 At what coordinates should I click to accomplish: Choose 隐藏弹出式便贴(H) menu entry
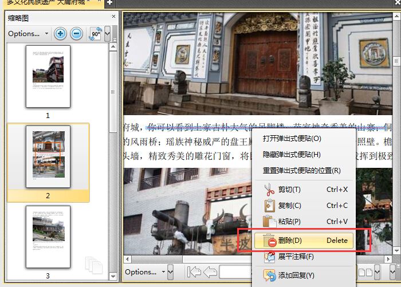tap(304, 155)
